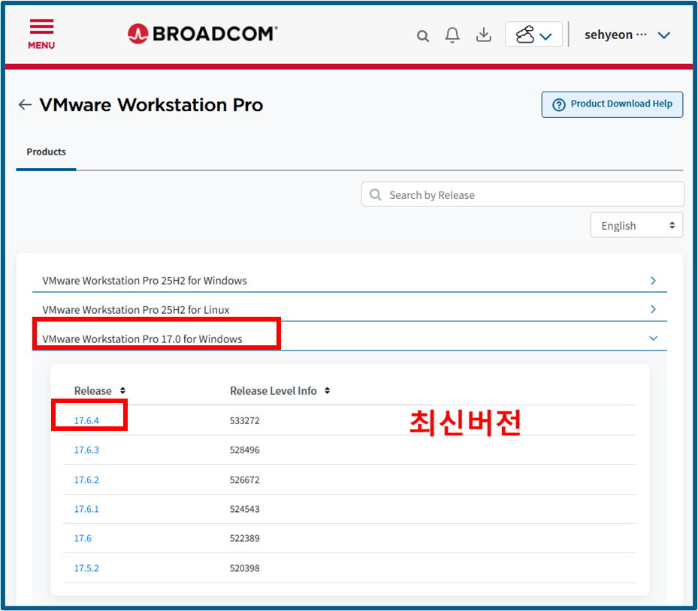The height and width of the screenshot is (611, 698).
Task: Select release level value 524543
Action: (x=244, y=509)
